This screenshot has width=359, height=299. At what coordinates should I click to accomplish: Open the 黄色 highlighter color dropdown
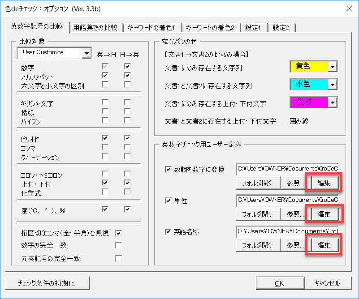[x=332, y=67]
